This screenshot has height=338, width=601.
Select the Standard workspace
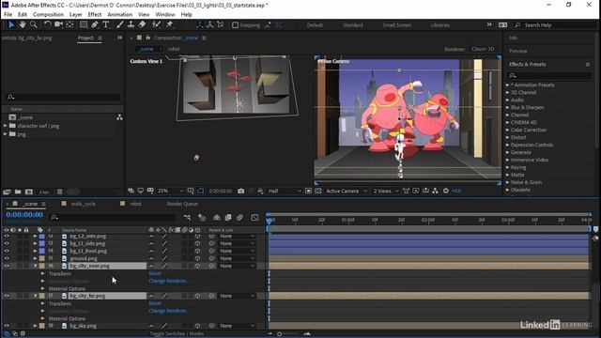coord(353,25)
